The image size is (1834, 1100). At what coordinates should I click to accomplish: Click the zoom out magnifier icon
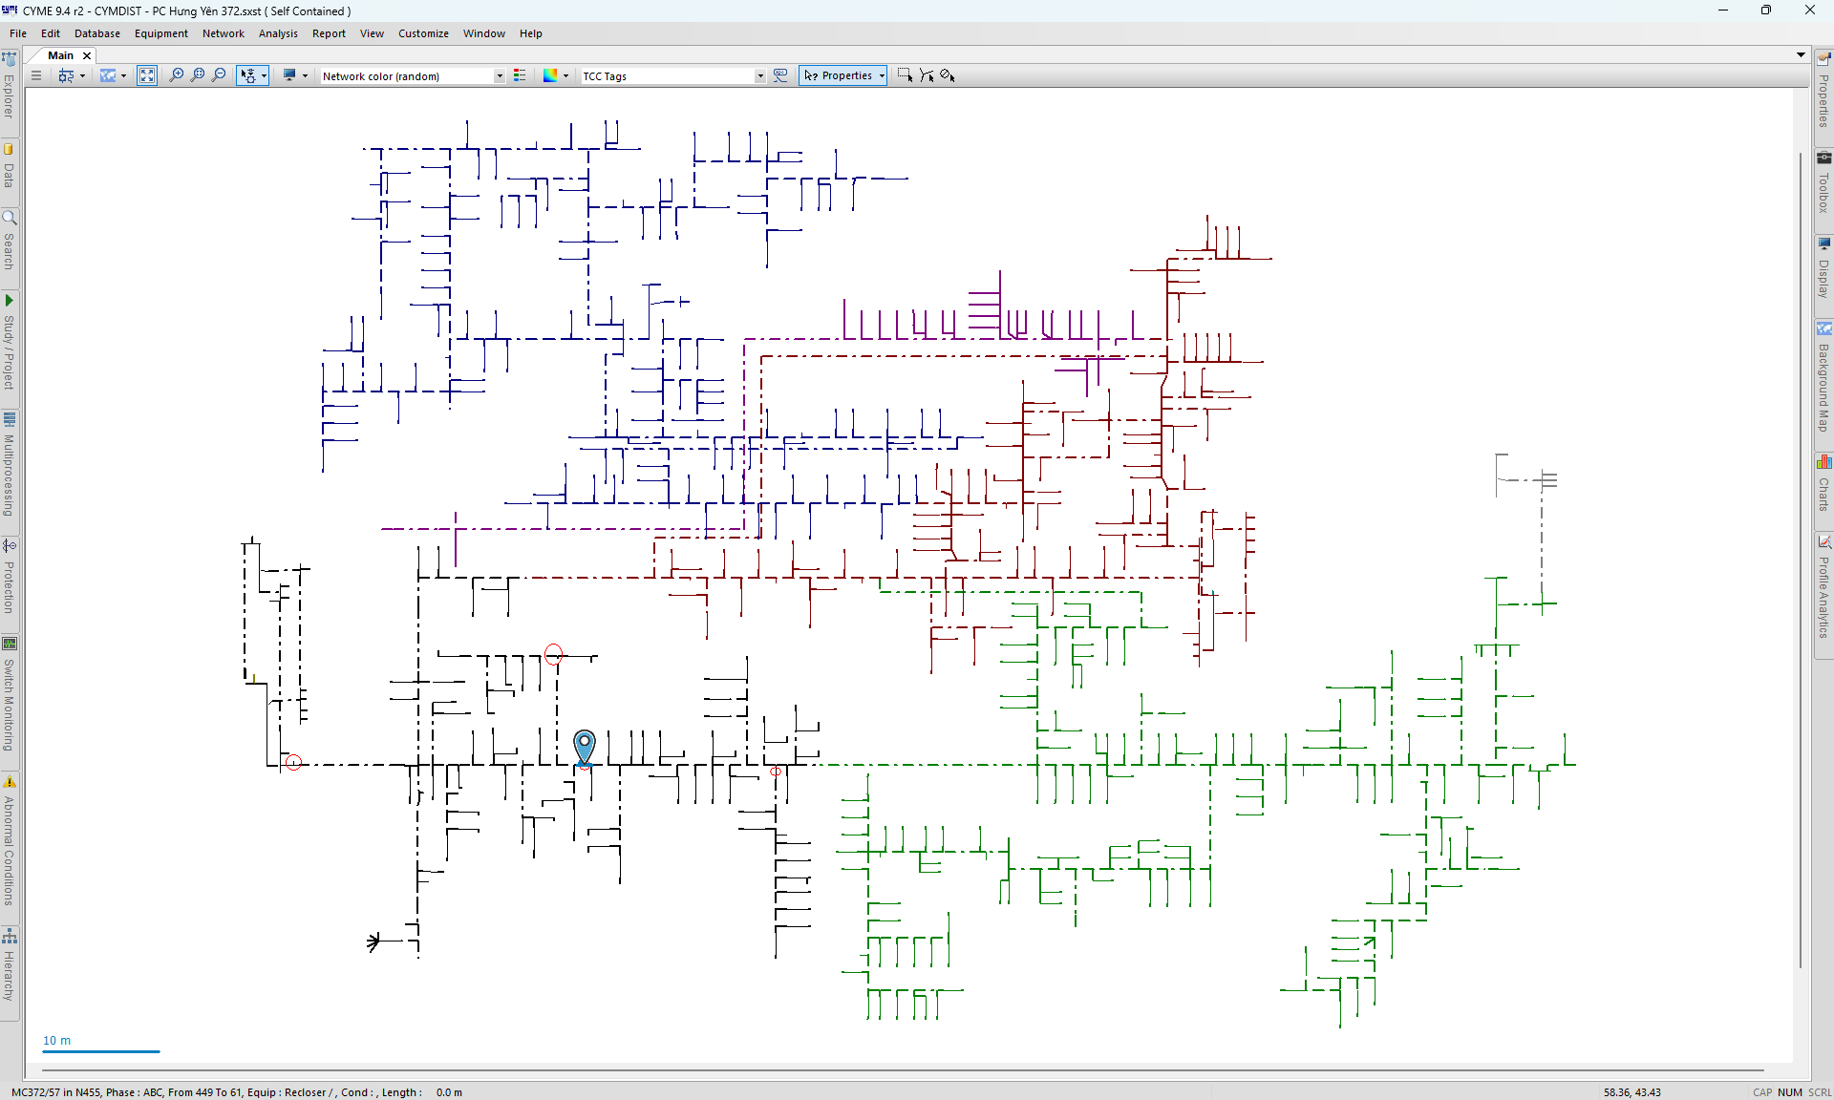click(x=219, y=75)
